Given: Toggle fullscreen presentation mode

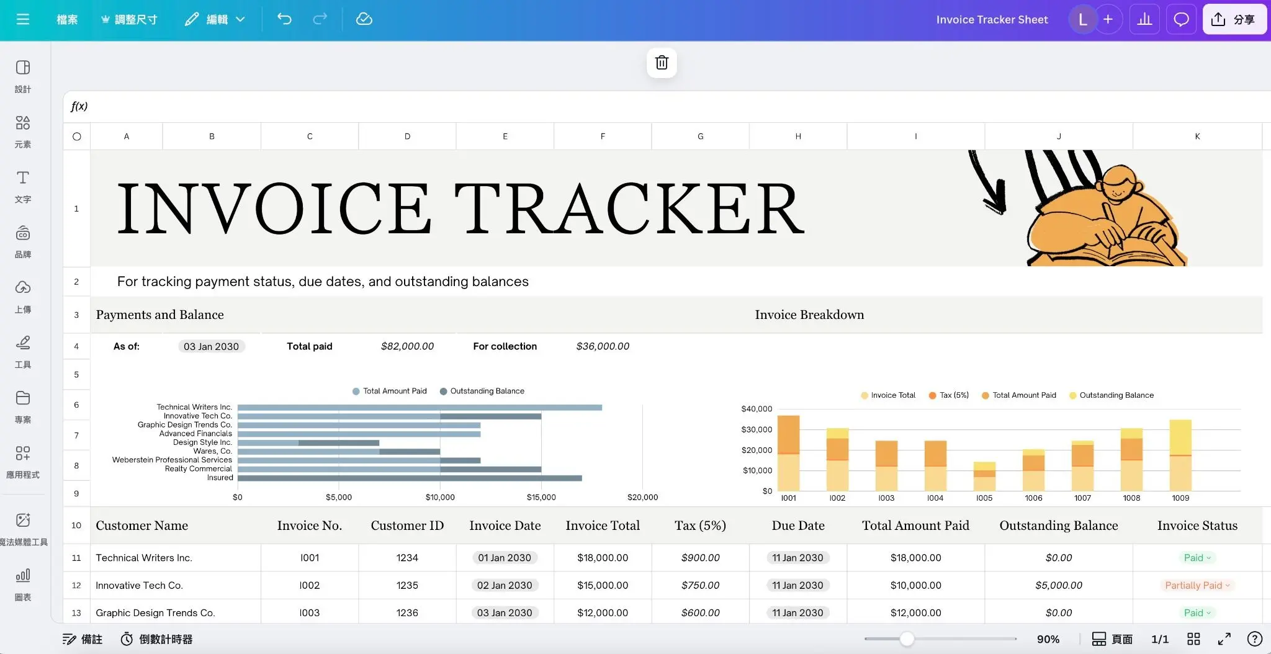Looking at the screenshot, I should (x=1224, y=639).
